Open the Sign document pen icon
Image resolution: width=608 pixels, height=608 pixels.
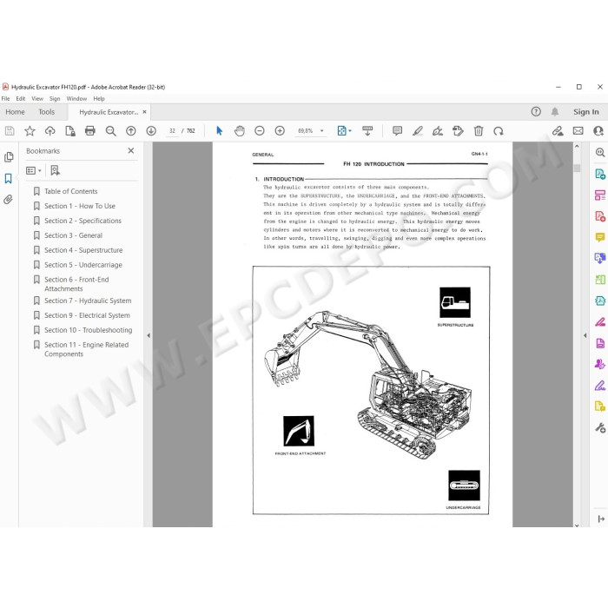(438, 131)
